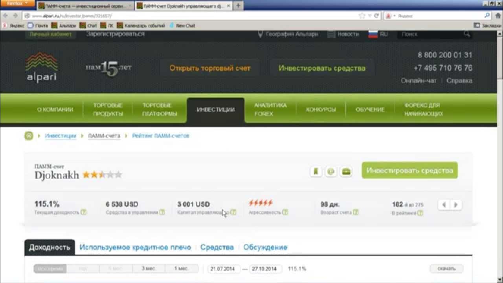
Task: Click help icon next to Средства в управлении
Action: pyautogui.click(x=162, y=212)
